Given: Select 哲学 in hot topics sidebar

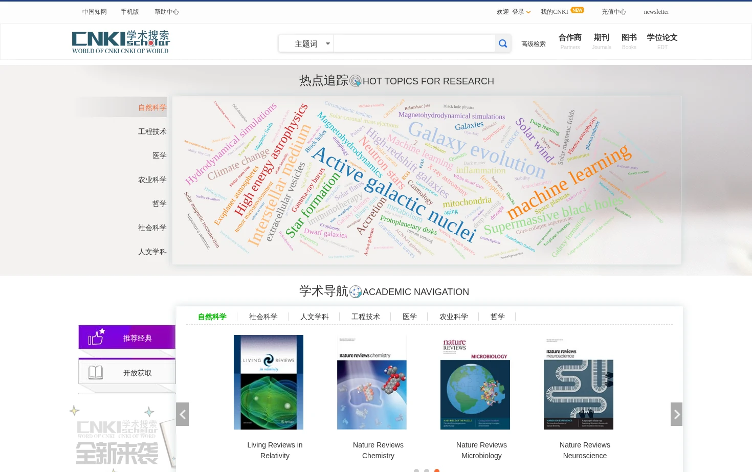Looking at the screenshot, I should (x=159, y=204).
